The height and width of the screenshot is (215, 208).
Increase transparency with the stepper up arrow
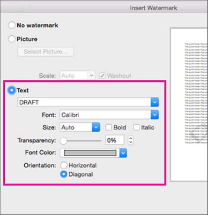(131, 138)
